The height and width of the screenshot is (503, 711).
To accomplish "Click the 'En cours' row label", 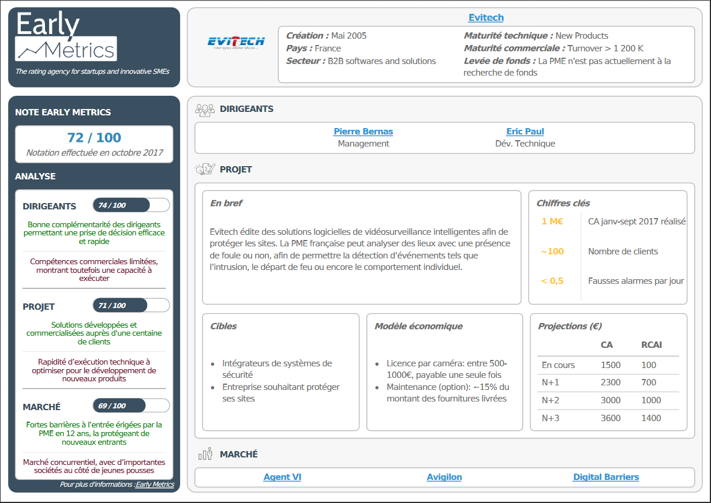I will point(558,365).
